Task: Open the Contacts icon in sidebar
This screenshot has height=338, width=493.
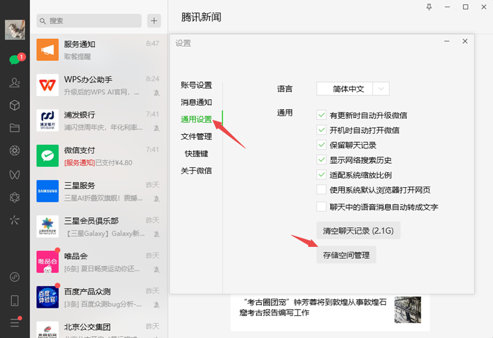Action: point(15,82)
